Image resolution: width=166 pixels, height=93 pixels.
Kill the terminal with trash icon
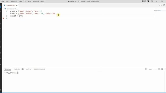(162, 69)
